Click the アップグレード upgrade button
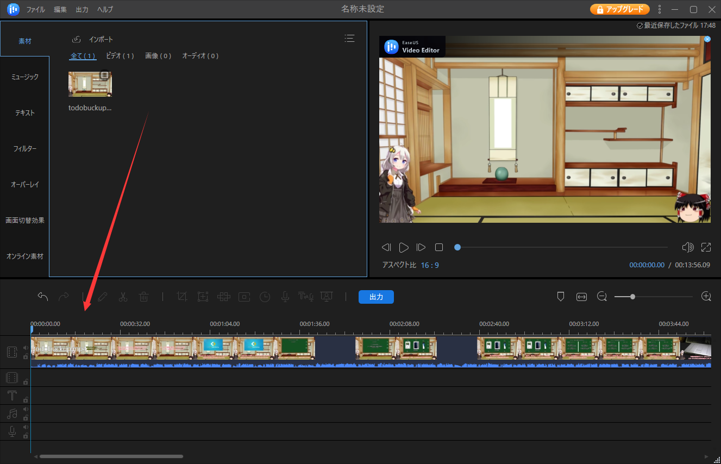Screen dimensions: 721x464 click(620, 9)
